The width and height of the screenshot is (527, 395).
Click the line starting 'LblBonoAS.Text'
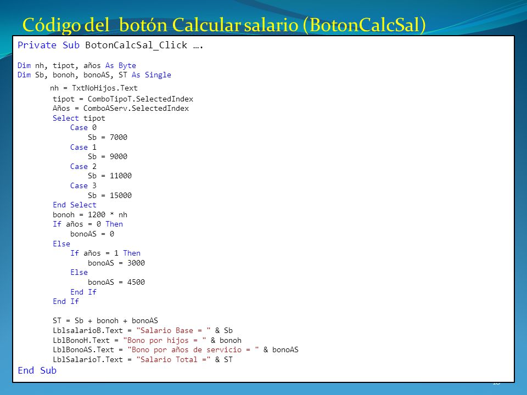point(176,350)
